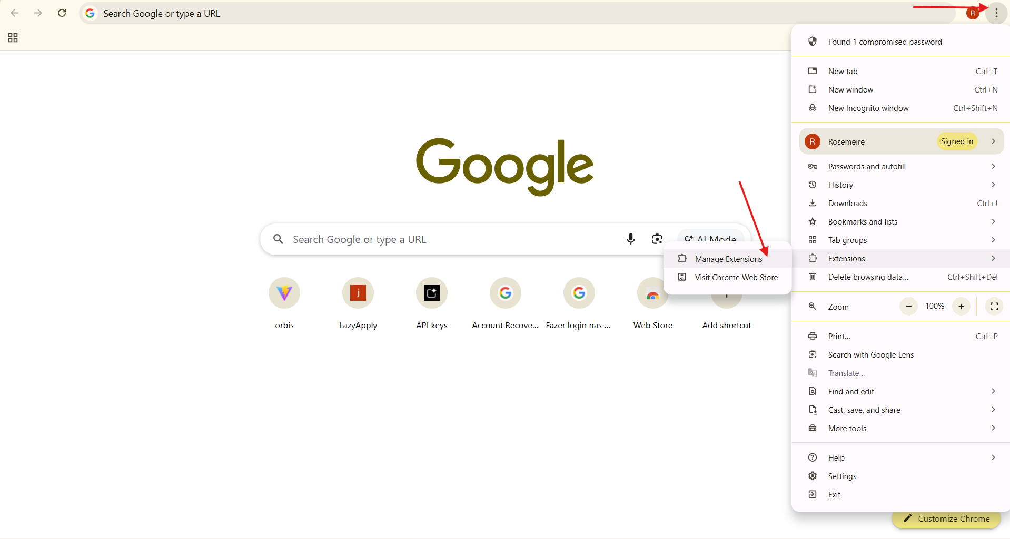The image size is (1010, 539).
Task: Click the Zoom out minus button
Action: click(x=908, y=306)
